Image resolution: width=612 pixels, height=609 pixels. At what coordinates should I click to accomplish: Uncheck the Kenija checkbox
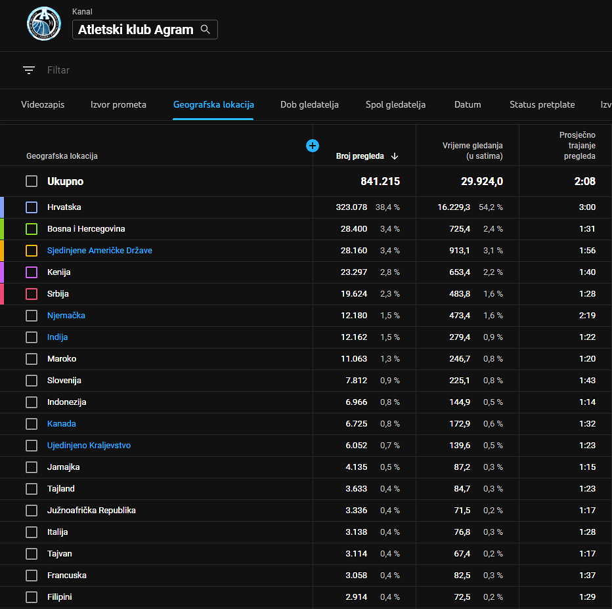[x=32, y=272]
